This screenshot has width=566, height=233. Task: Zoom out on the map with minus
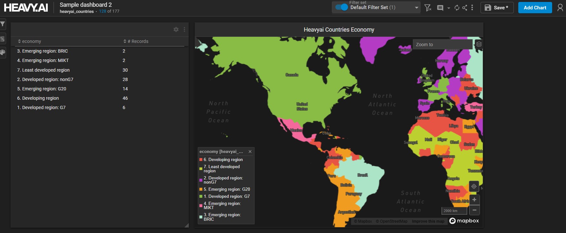tap(474, 210)
